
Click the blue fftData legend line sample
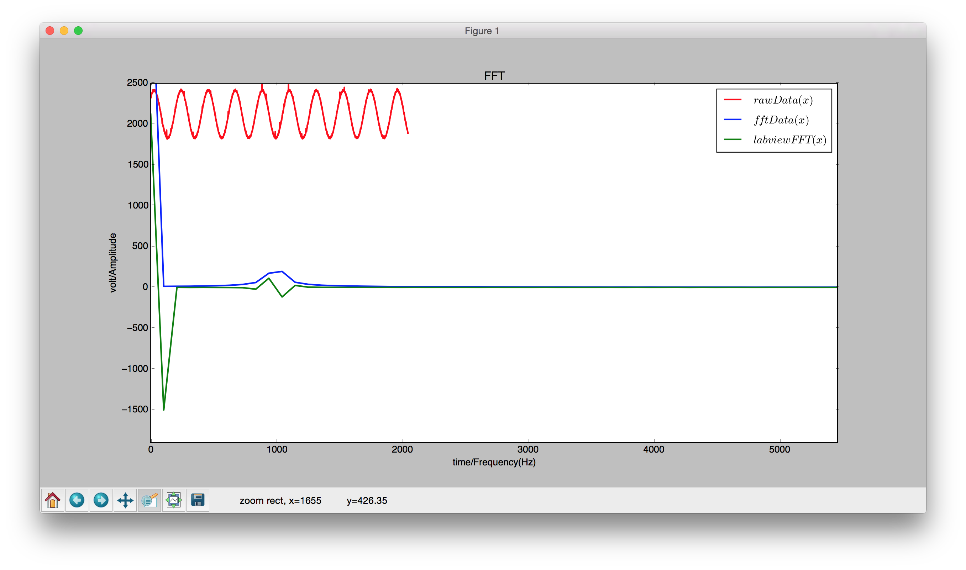point(733,120)
